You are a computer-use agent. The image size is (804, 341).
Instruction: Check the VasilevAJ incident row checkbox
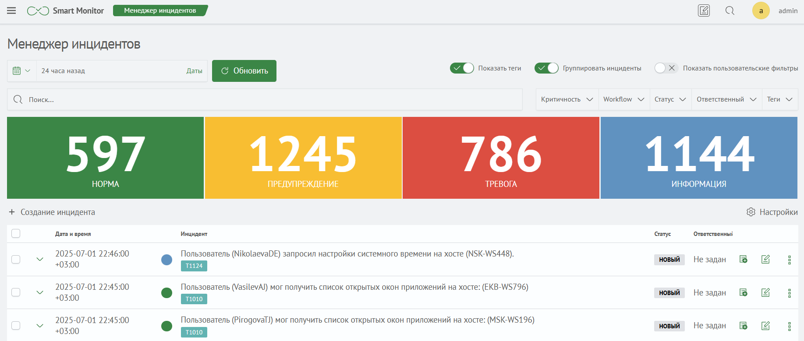coord(16,292)
